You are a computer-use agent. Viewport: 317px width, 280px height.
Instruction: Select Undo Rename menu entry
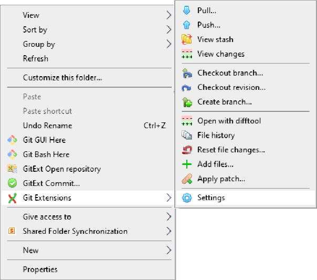pyautogui.click(x=48, y=126)
